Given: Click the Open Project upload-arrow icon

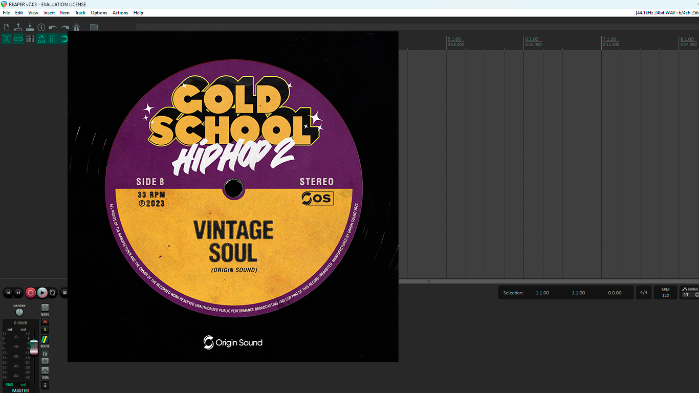Looking at the screenshot, I should click(x=18, y=27).
